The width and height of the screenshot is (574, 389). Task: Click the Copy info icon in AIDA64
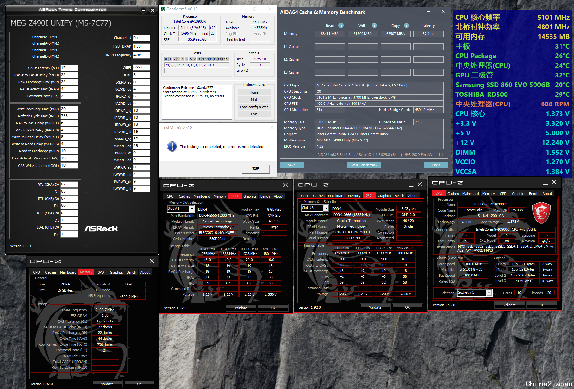(407, 25)
